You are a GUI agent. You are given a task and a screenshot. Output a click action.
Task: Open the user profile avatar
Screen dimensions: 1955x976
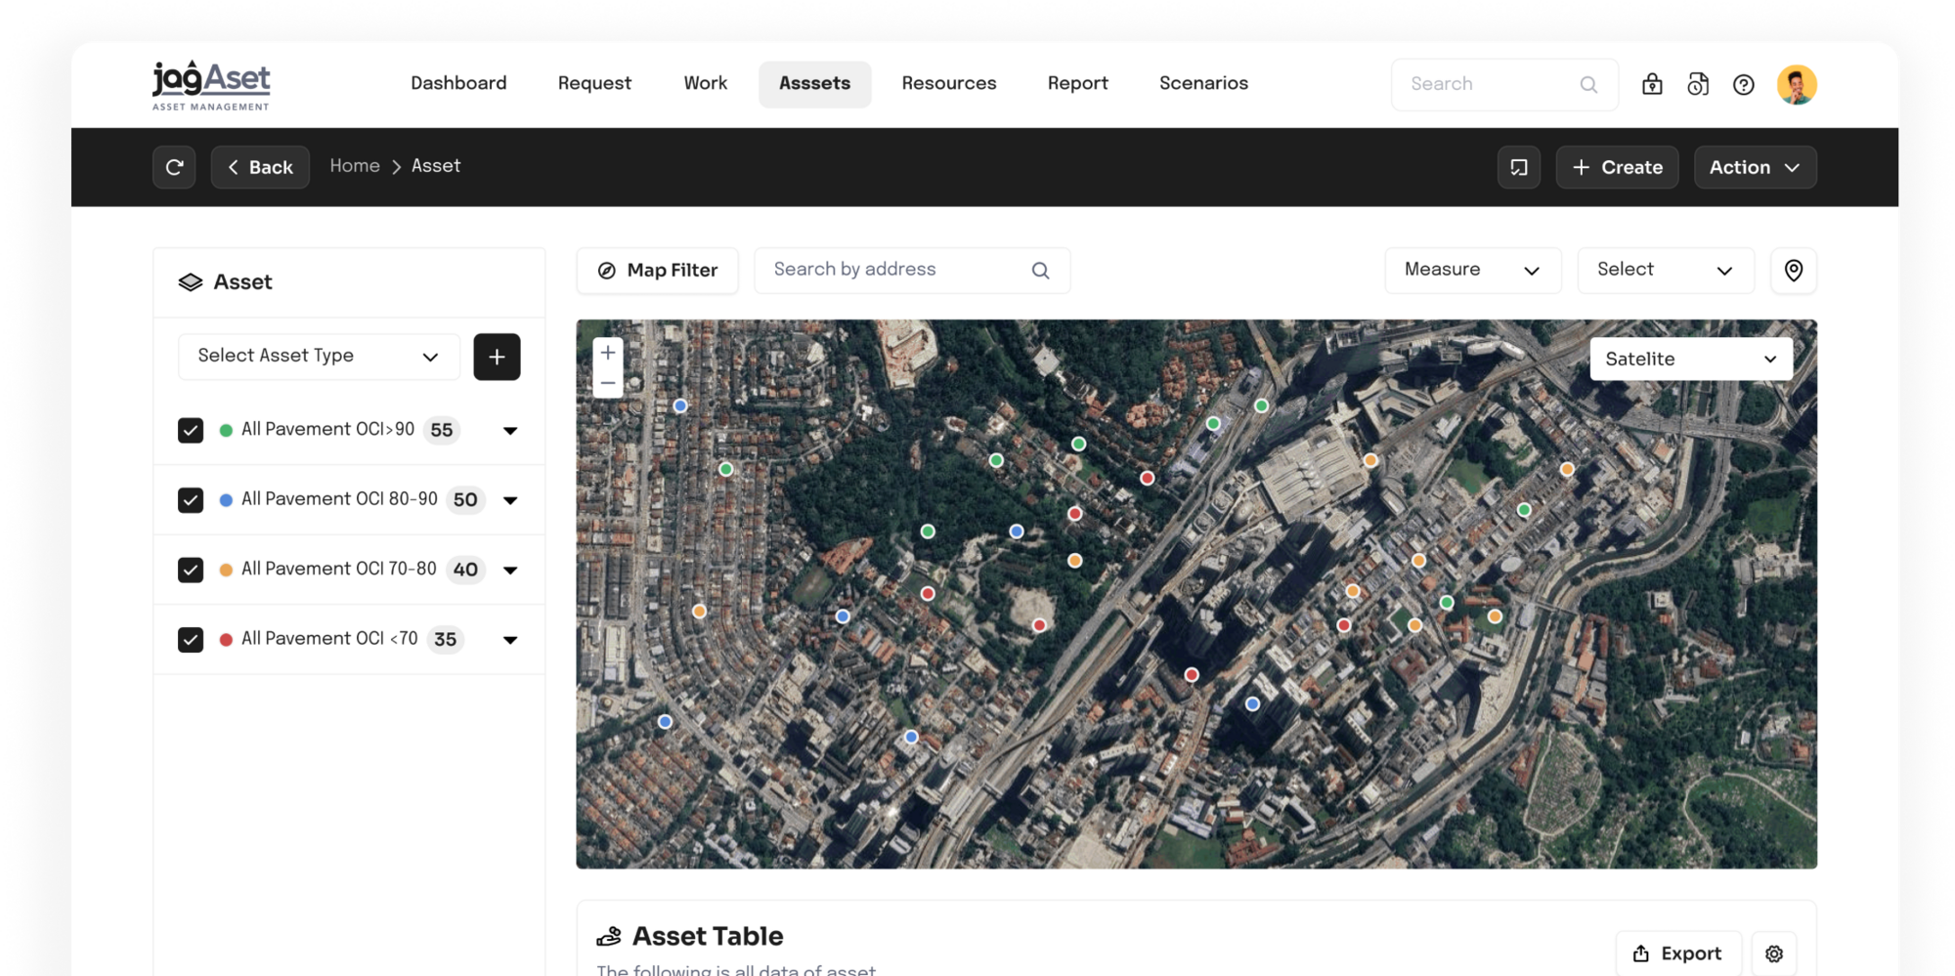[1797, 85]
